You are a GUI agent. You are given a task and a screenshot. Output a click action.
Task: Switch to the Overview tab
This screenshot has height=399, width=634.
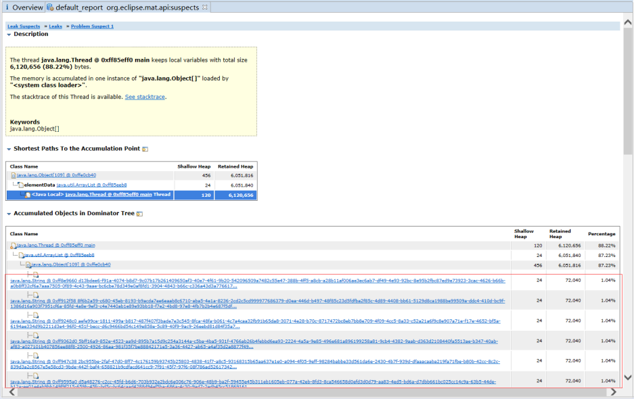24,7
